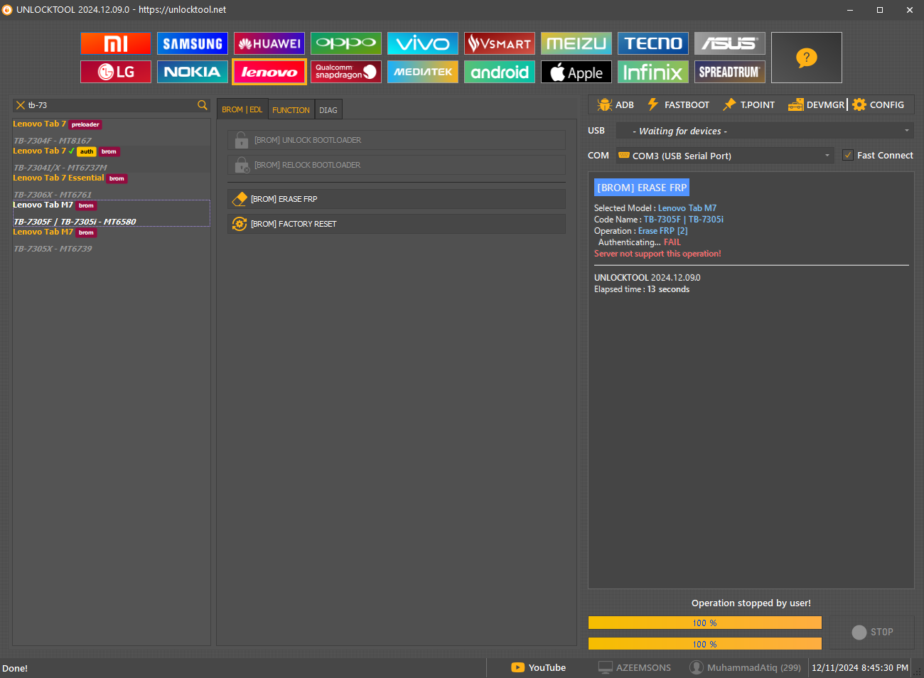924x678 pixels.
Task: Select the MediaTek brand logo
Action: (423, 72)
